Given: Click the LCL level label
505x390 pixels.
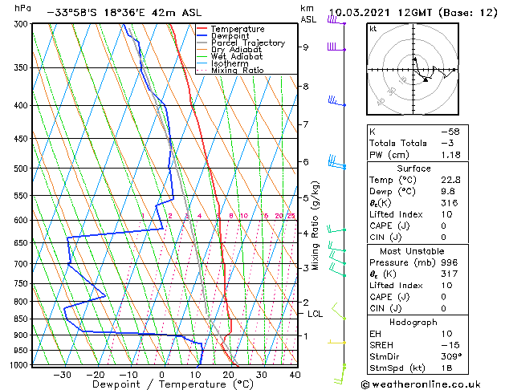Looking at the screenshot, I should [x=315, y=314].
